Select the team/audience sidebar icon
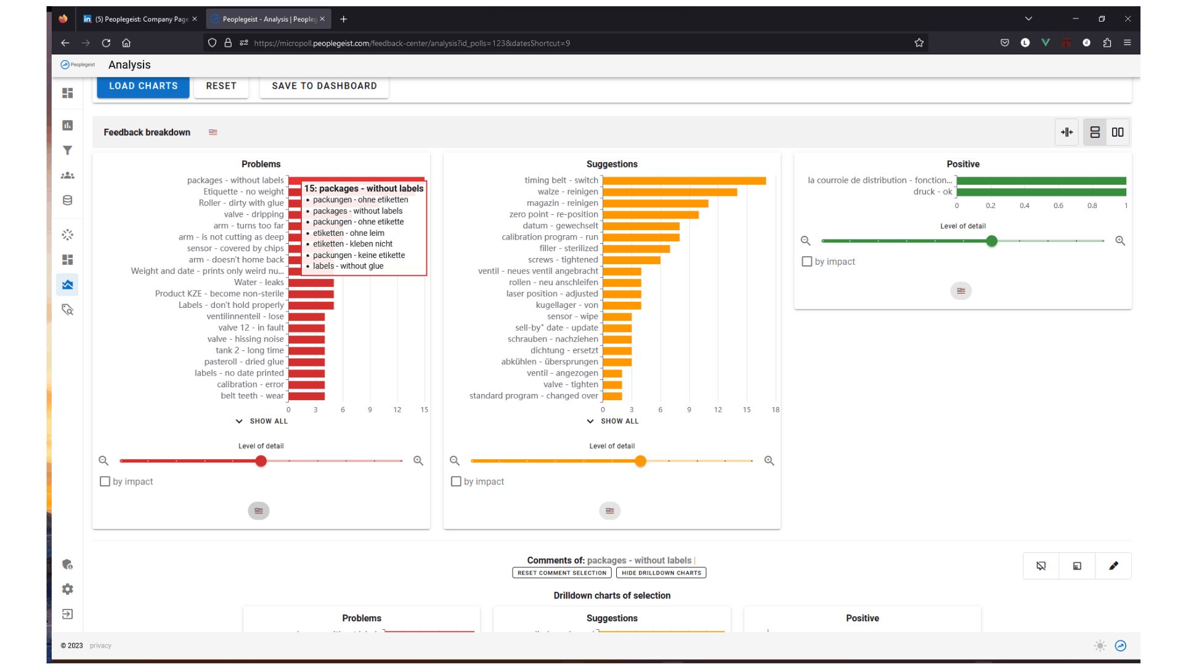This screenshot has width=1183, height=665. pos(67,175)
